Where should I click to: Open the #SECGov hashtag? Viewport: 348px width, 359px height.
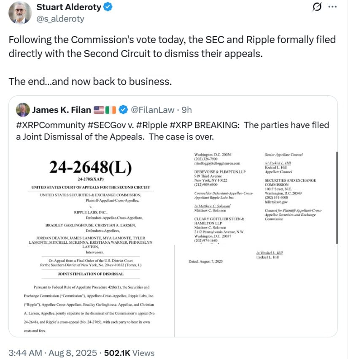[x=107, y=125]
